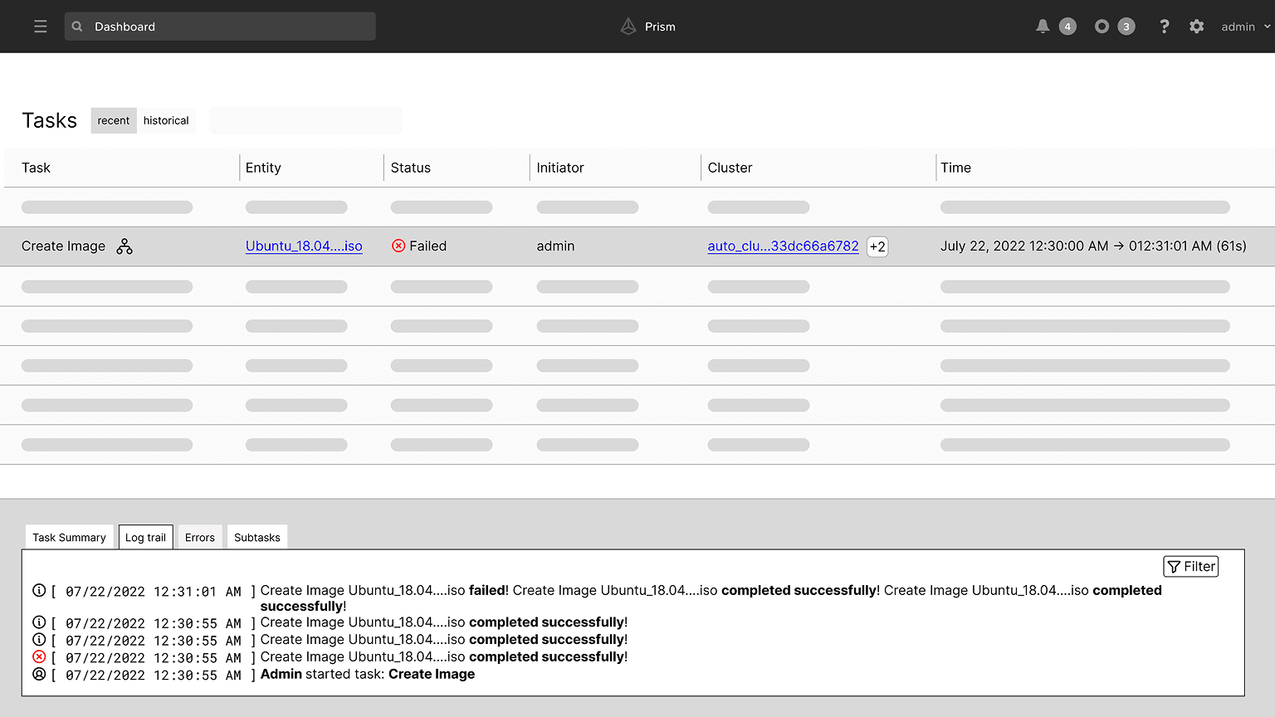Focus the Dashboard search field
The image size is (1275, 717).
tap(220, 27)
